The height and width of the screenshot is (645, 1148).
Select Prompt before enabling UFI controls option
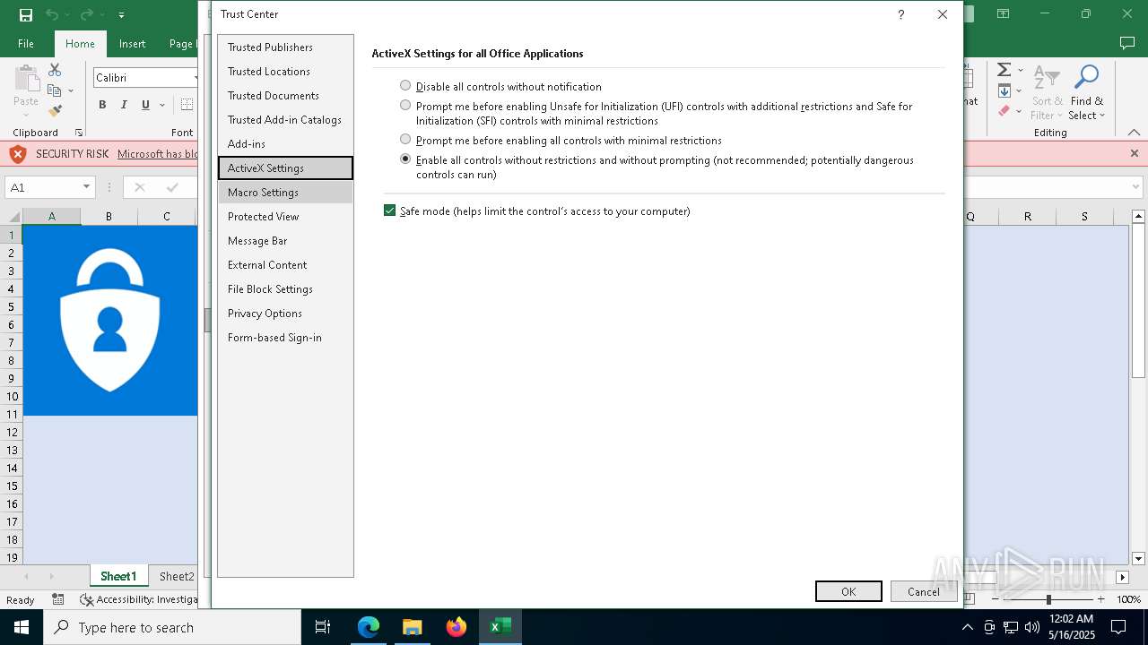coord(405,106)
